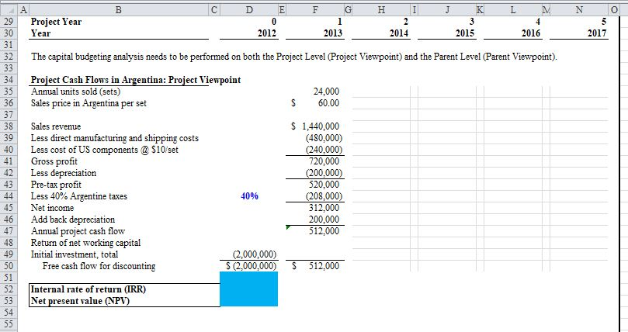The image size is (628, 332).
Task: Click 'Less depreciation' label
Action: [64, 173]
